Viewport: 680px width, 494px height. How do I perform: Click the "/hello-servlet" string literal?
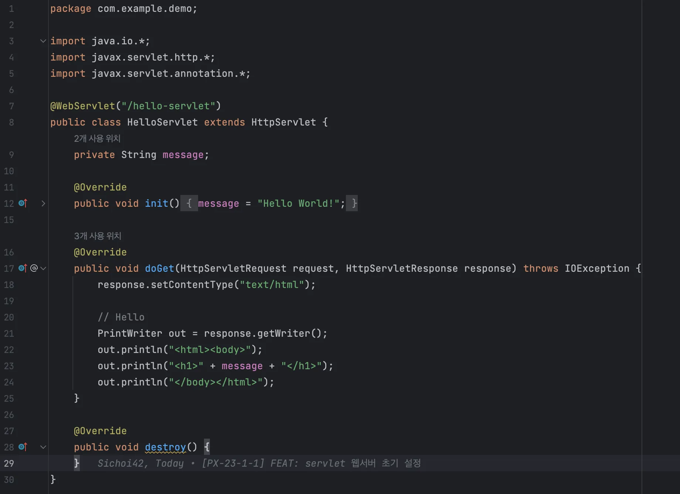click(x=169, y=106)
